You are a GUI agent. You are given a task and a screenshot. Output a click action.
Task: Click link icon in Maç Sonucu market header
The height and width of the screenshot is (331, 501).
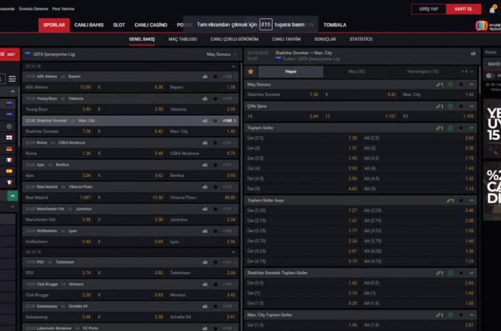click(x=439, y=85)
